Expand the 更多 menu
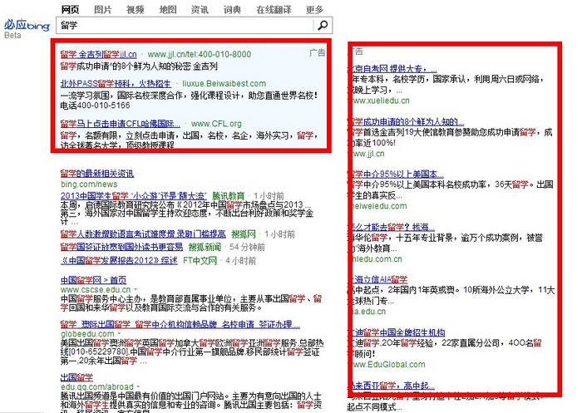Screen dimensions: 582x413 pyautogui.click(x=314, y=10)
